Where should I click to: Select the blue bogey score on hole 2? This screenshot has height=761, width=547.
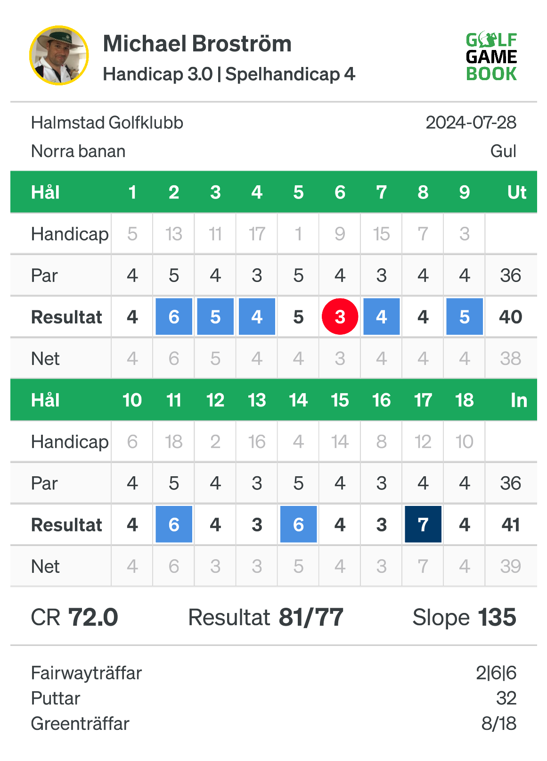tap(174, 317)
